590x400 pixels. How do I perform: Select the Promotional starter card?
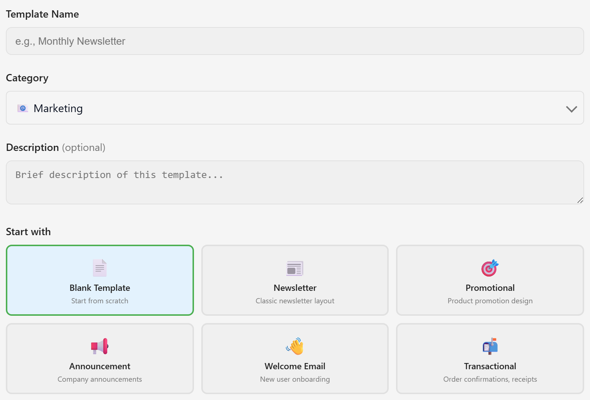click(490, 280)
